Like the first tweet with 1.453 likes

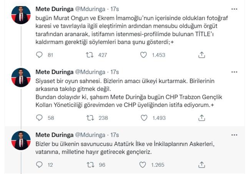tap(144, 55)
